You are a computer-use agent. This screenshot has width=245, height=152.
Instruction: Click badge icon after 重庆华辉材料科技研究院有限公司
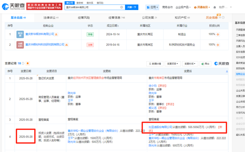pyautogui.click(x=66, y=45)
